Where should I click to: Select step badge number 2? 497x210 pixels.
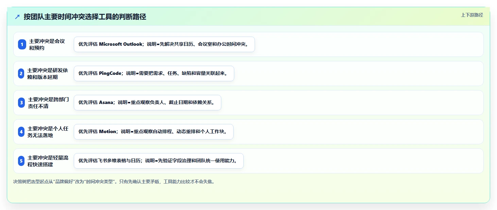(x=21, y=73)
